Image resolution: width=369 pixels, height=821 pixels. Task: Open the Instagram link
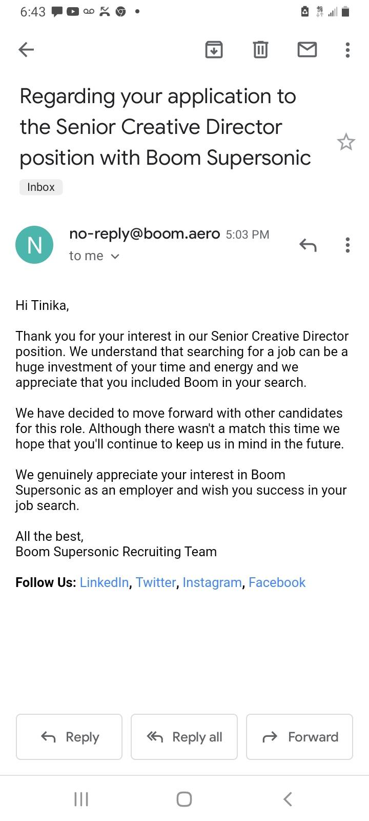[x=212, y=582]
